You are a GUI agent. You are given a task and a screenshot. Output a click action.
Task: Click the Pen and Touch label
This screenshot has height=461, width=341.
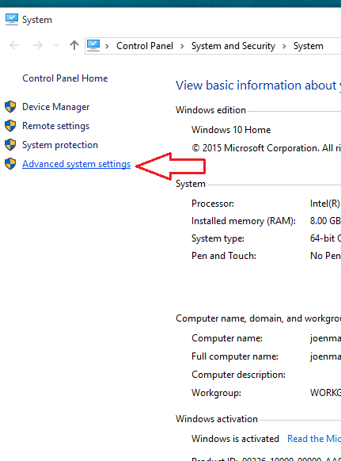pos(224,256)
